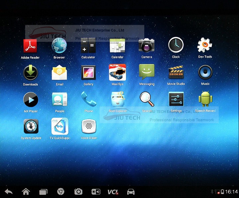Launch the Camera app
This screenshot has width=239, height=198.
click(147, 46)
